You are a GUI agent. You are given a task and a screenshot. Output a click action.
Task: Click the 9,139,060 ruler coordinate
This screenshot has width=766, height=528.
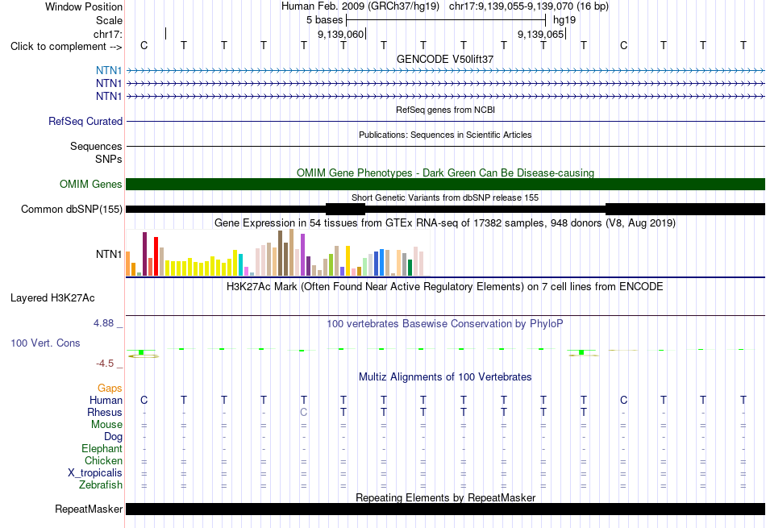(x=340, y=34)
